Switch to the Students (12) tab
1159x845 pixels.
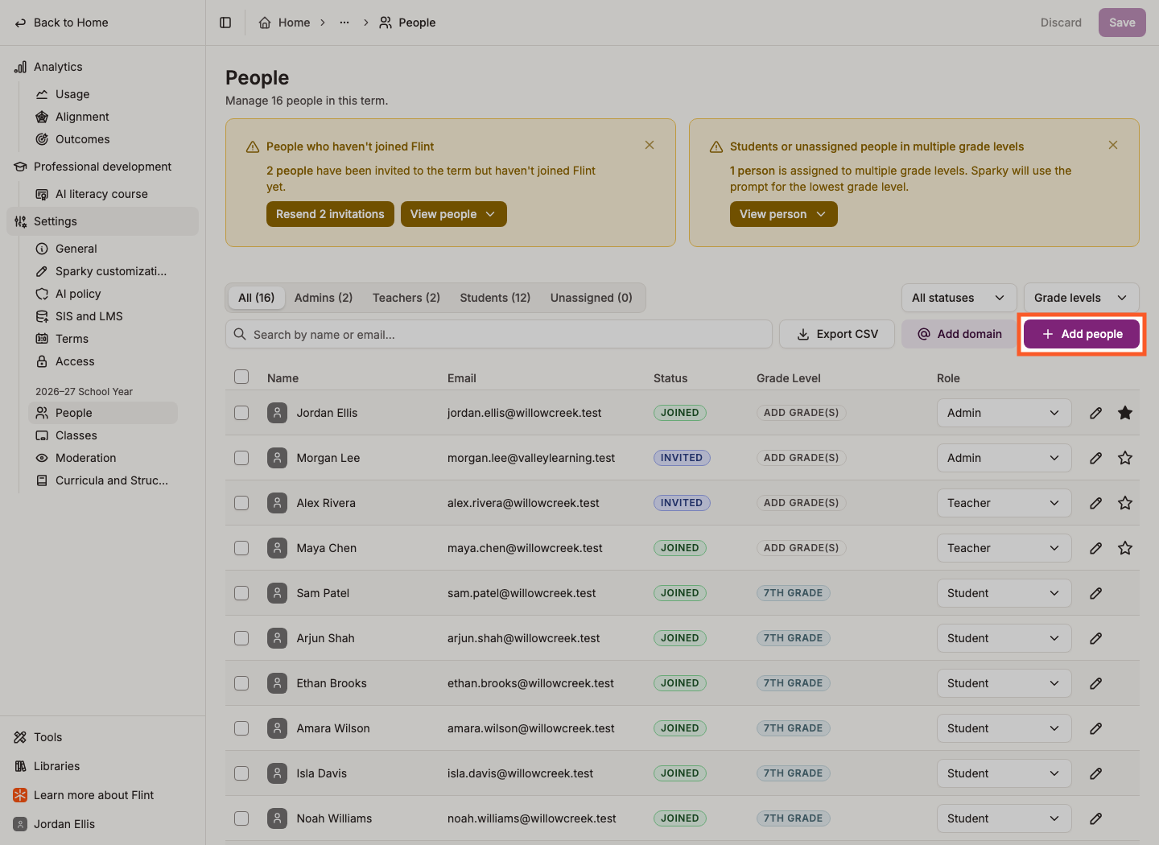[x=495, y=298]
